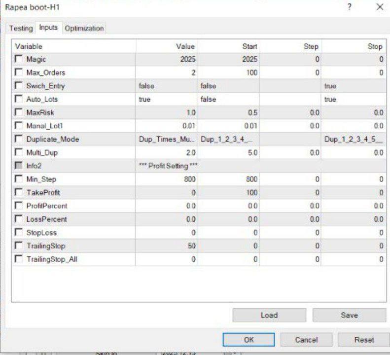The width and height of the screenshot is (390, 355).
Task: Select the Inputs tab
Action: click(48, 28)
